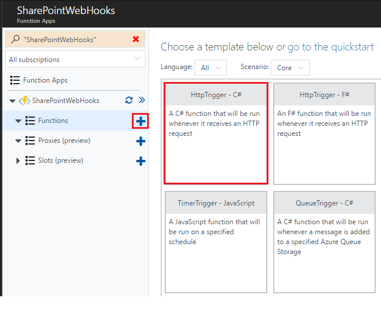Select the SharePointWebHooks tree node label
The height and width of the screenshot is (315, 381).
tap(66, 101)
